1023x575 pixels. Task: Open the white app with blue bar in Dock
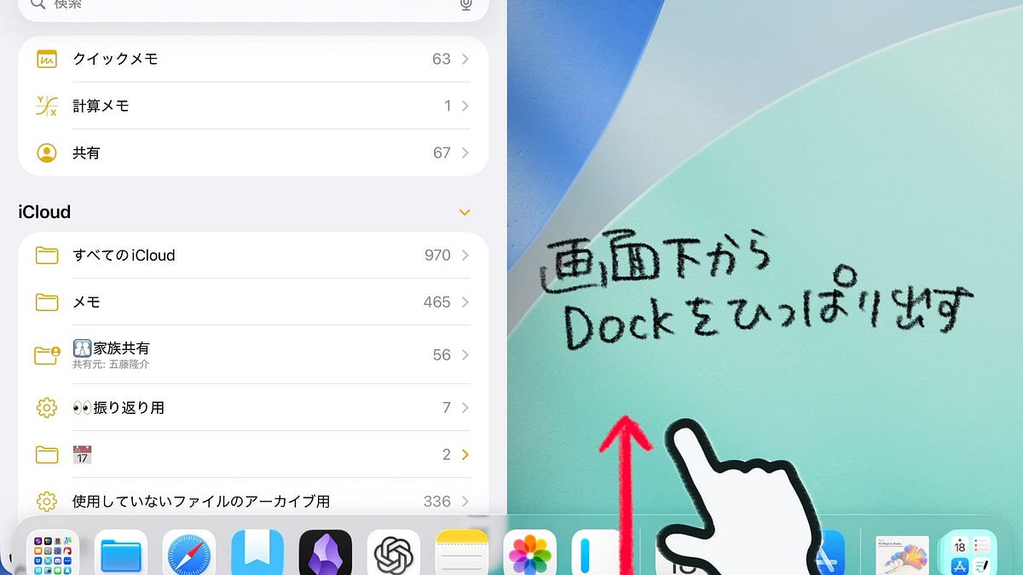[x=598, y=553]
